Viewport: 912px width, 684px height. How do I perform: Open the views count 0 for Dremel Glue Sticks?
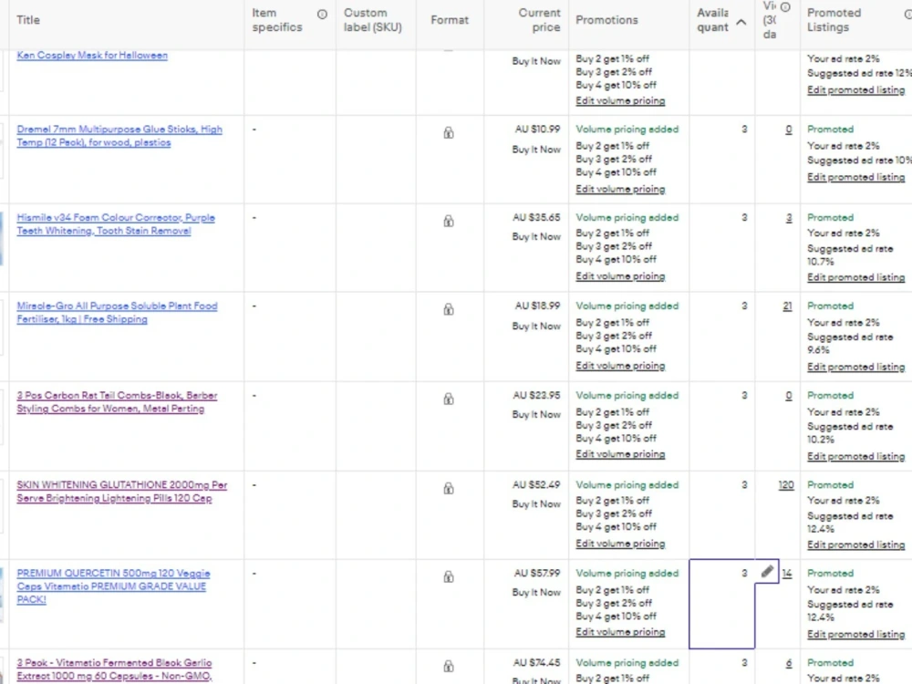pyautogui.click(x=789, y=130)
